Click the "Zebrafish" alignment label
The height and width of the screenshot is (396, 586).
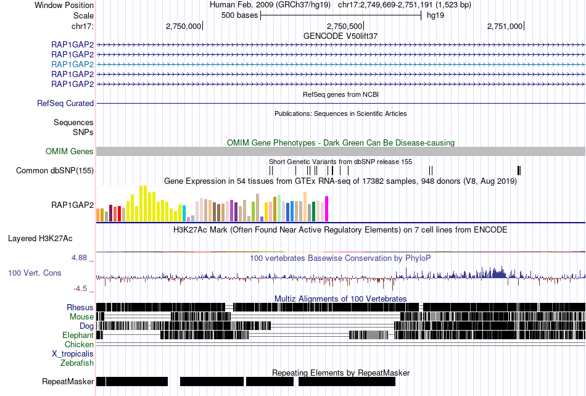(x=77, y=363)
